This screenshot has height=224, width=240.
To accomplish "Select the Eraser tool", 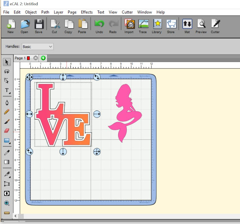I will [x=6, y=131].
